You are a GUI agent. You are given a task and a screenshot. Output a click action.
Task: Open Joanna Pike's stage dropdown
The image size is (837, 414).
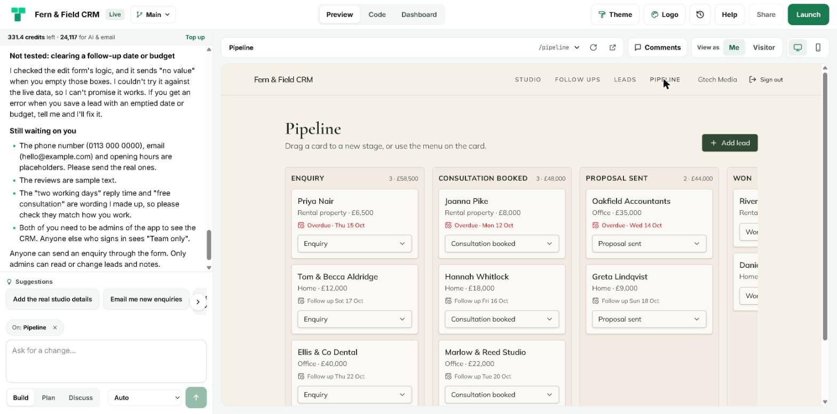point(502,244)
